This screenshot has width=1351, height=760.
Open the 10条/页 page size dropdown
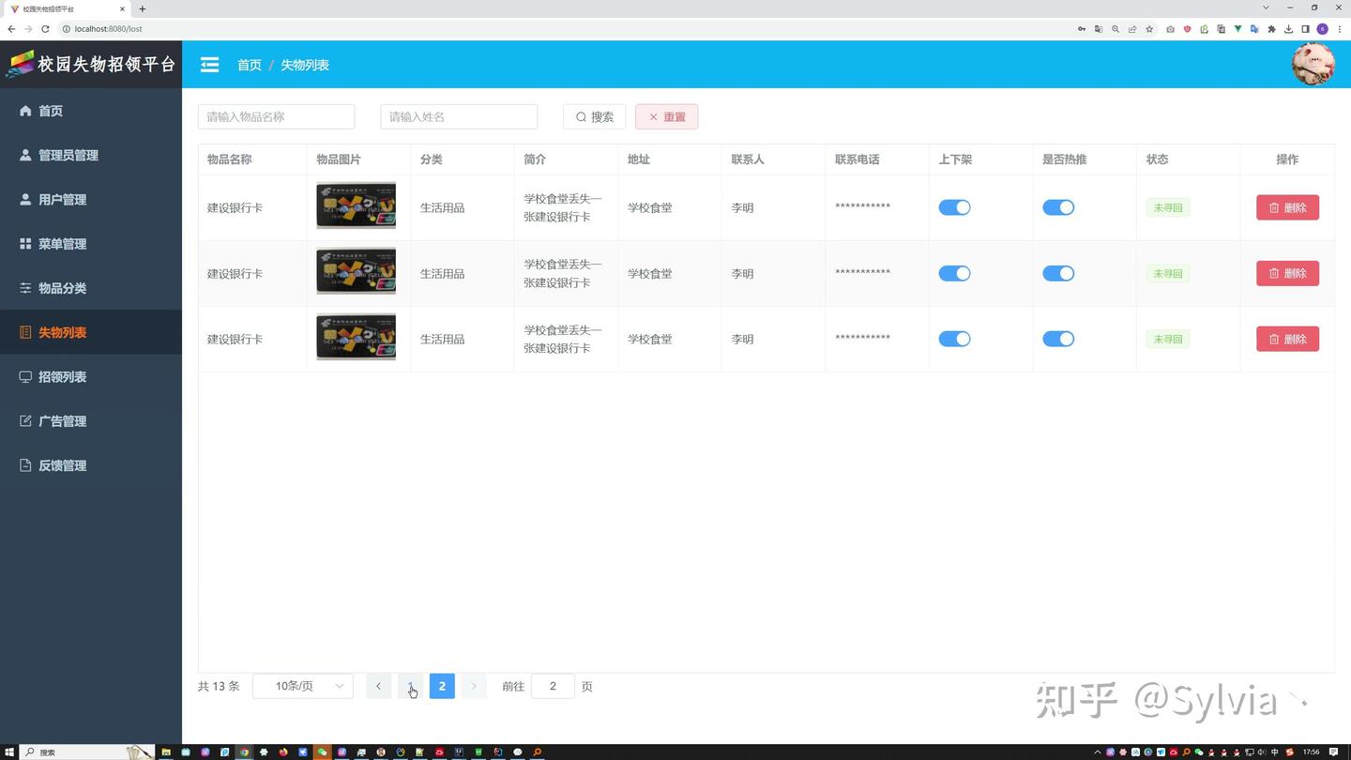[302, 686]
